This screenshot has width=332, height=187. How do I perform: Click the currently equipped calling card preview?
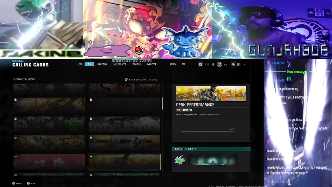coord(212,160)
